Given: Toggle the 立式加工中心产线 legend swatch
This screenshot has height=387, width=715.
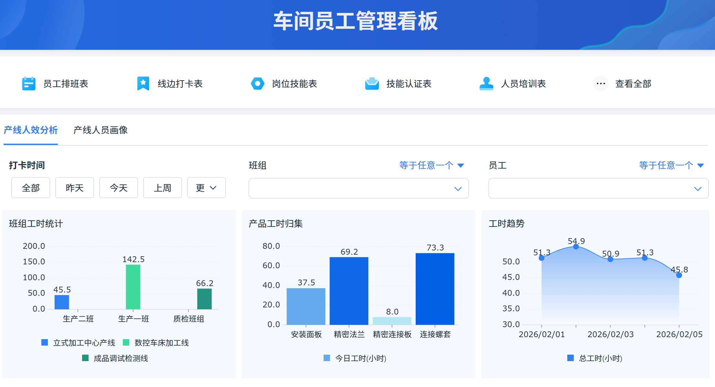Looking at the screenshot, I should (x=45, y=342).
